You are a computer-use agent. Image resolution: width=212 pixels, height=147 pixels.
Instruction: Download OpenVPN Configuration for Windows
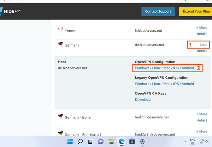click(142, 68)
